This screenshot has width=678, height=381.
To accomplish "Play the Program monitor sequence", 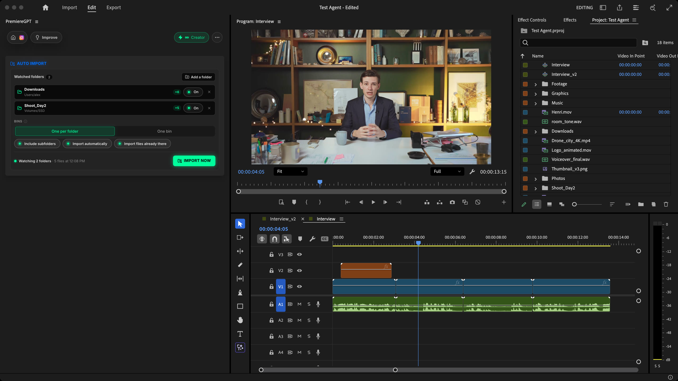I will 373,202.
